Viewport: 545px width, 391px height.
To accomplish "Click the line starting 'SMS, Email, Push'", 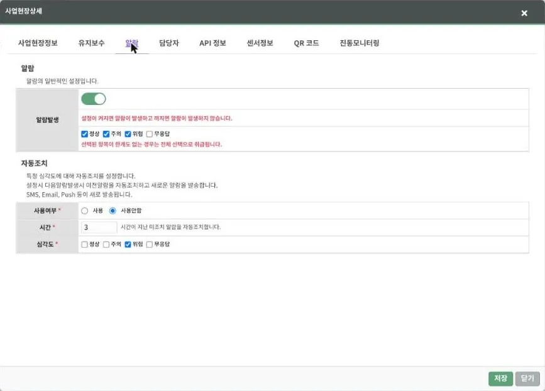I will (79, 195).
